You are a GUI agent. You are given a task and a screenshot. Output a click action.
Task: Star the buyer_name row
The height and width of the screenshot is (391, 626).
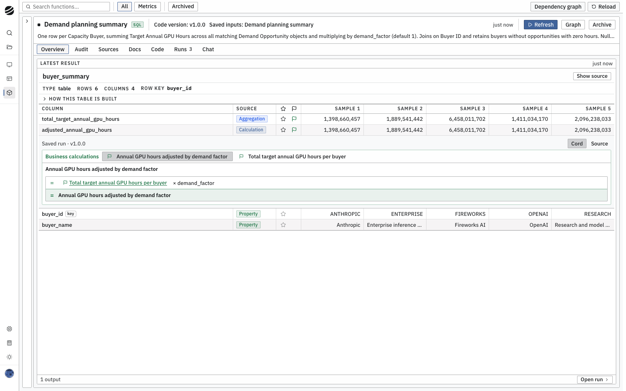pyautogui.click(x=283, y=225)
